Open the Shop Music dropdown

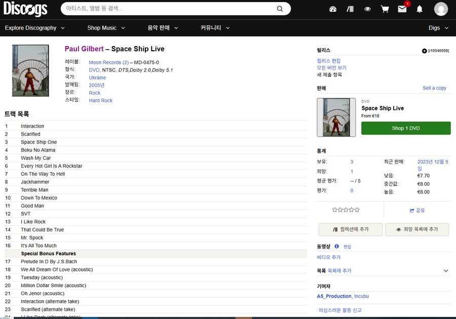point(106,28)
